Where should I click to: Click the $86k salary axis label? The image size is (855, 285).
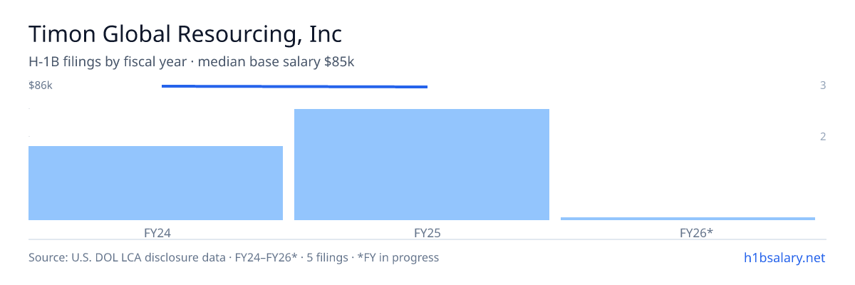(x=41, y=85)
